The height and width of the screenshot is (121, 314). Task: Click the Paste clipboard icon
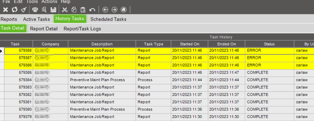tap(83, 10)
